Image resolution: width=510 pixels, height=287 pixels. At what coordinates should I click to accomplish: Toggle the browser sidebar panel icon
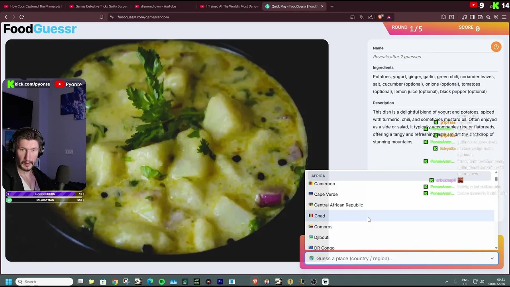point(472,17)
